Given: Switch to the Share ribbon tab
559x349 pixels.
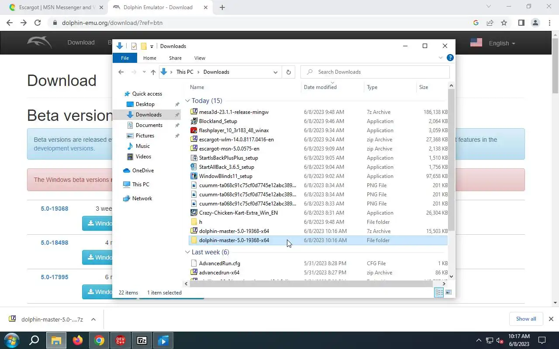Looking at the screenshot, I should 175,58.
